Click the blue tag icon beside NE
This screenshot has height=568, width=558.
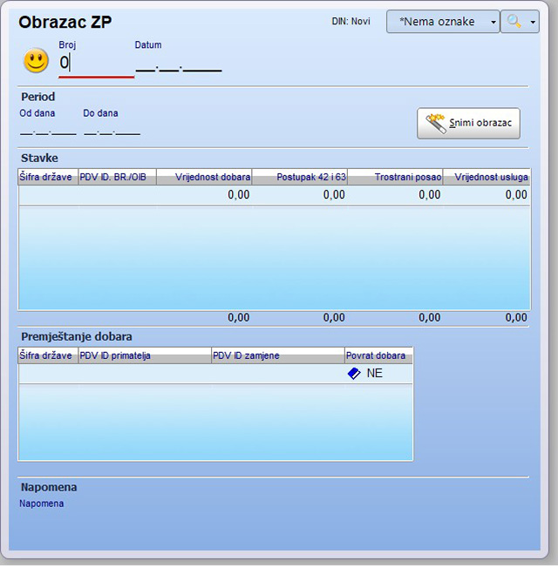354,374
